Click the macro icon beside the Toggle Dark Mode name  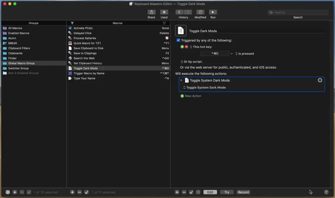181,31
